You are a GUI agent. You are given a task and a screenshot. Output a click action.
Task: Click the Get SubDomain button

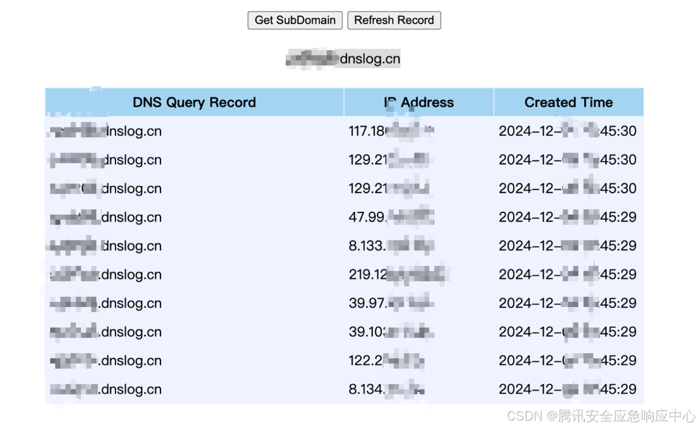point(295,20)
